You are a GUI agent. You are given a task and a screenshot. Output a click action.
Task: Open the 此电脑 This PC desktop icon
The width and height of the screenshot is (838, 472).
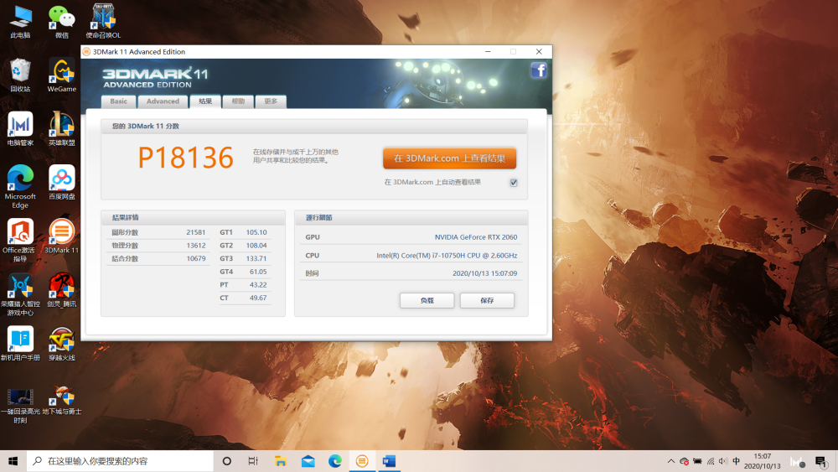[20, 22]
